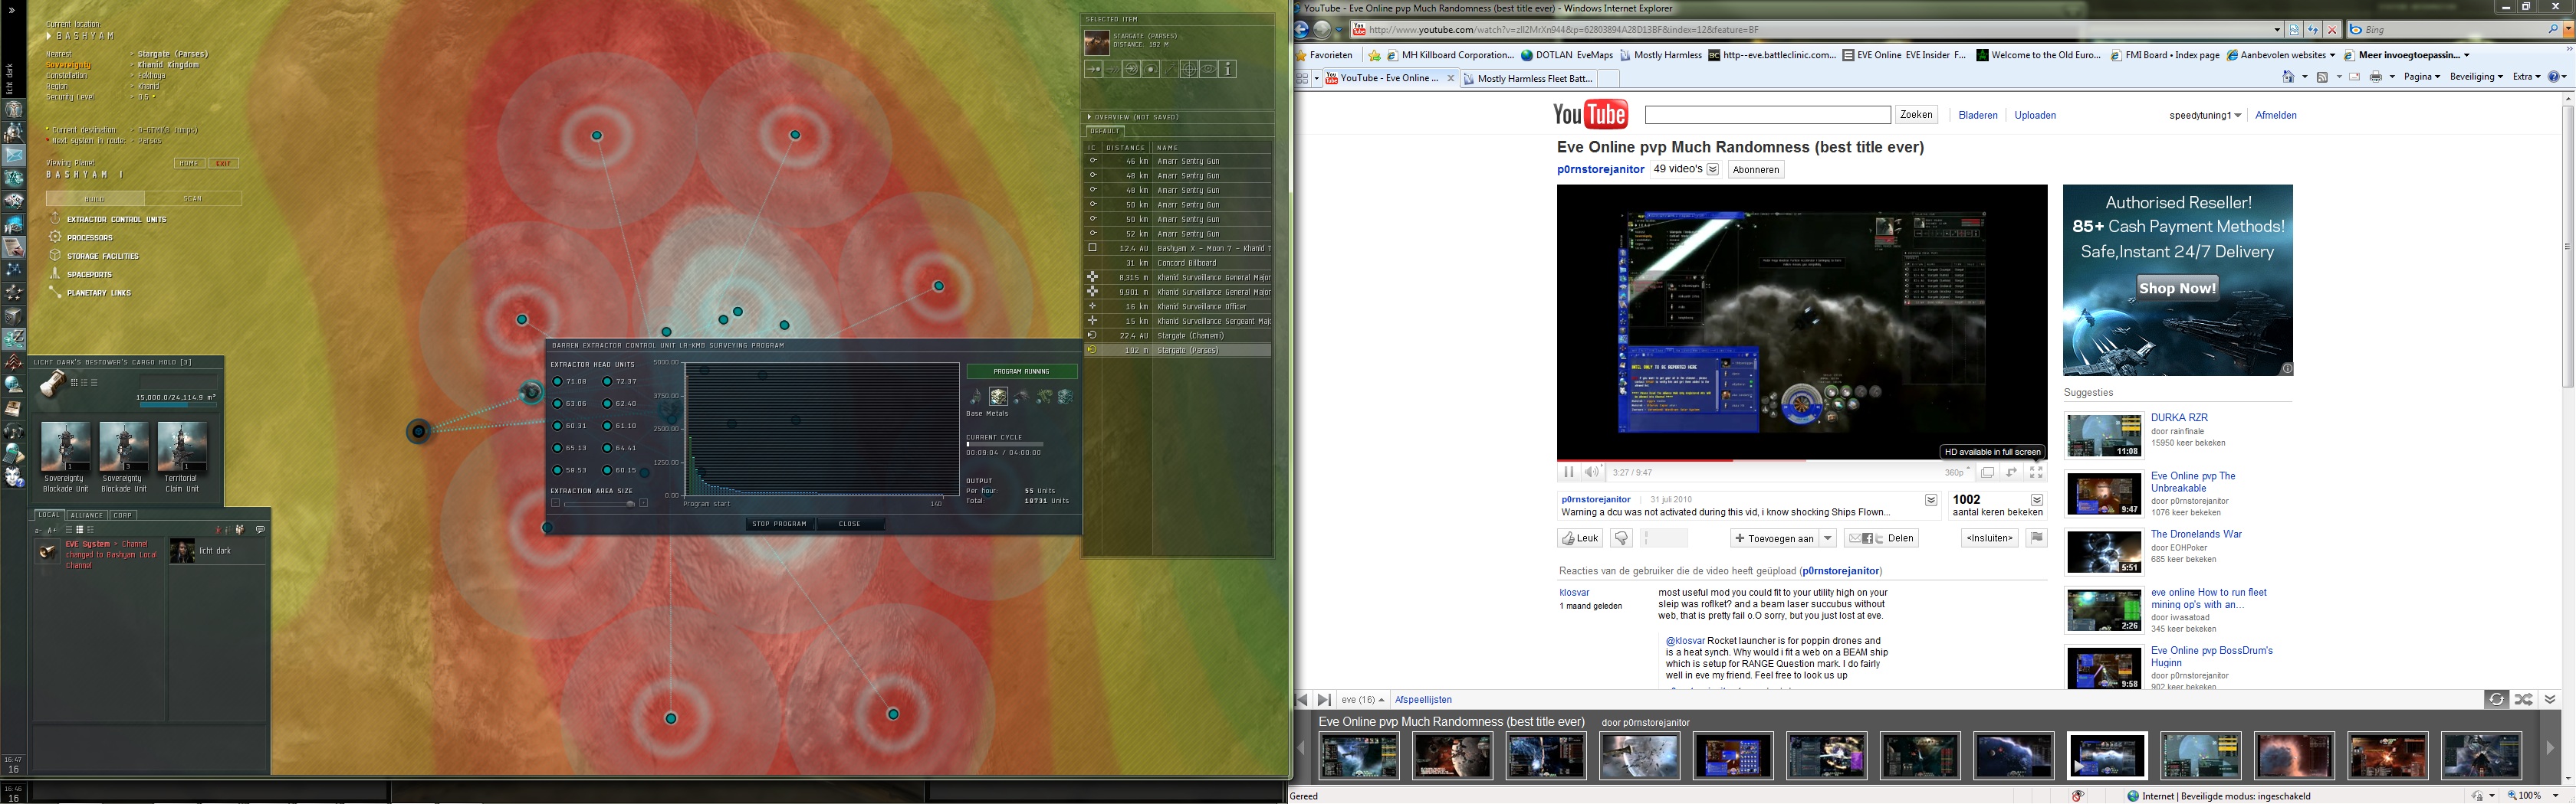
Task: Open DOTLAN EveMaps favorites bar link
Action: click(x=1567, y=55)
